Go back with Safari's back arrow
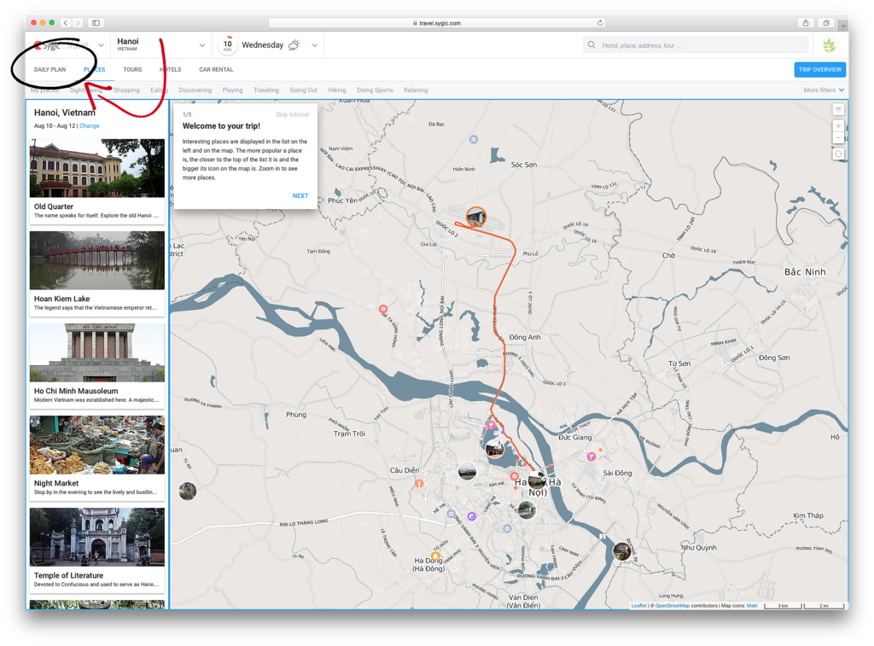Image resolution: width=874 pixels, height=646 pixels. point(66,23)
